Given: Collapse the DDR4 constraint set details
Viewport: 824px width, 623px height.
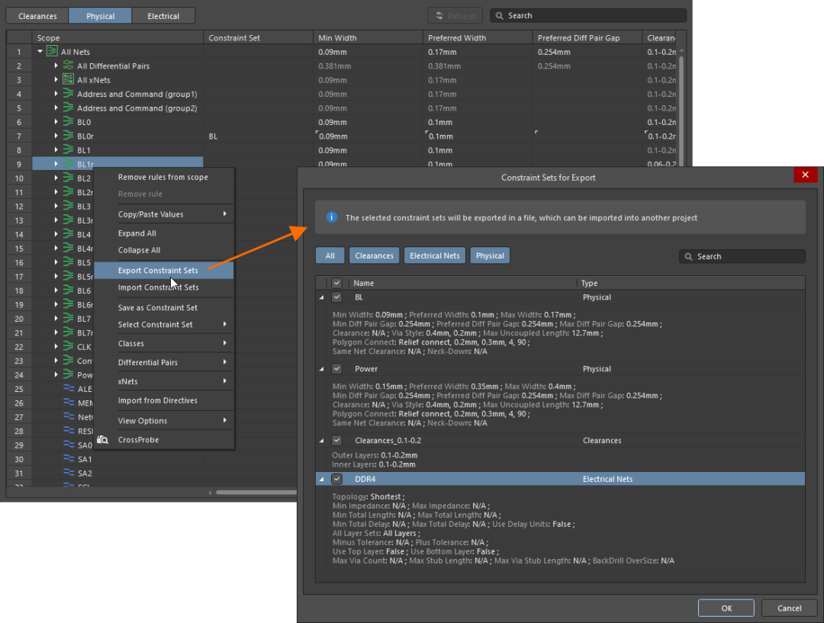Looking at the screenshot, I should coord(322,479).
